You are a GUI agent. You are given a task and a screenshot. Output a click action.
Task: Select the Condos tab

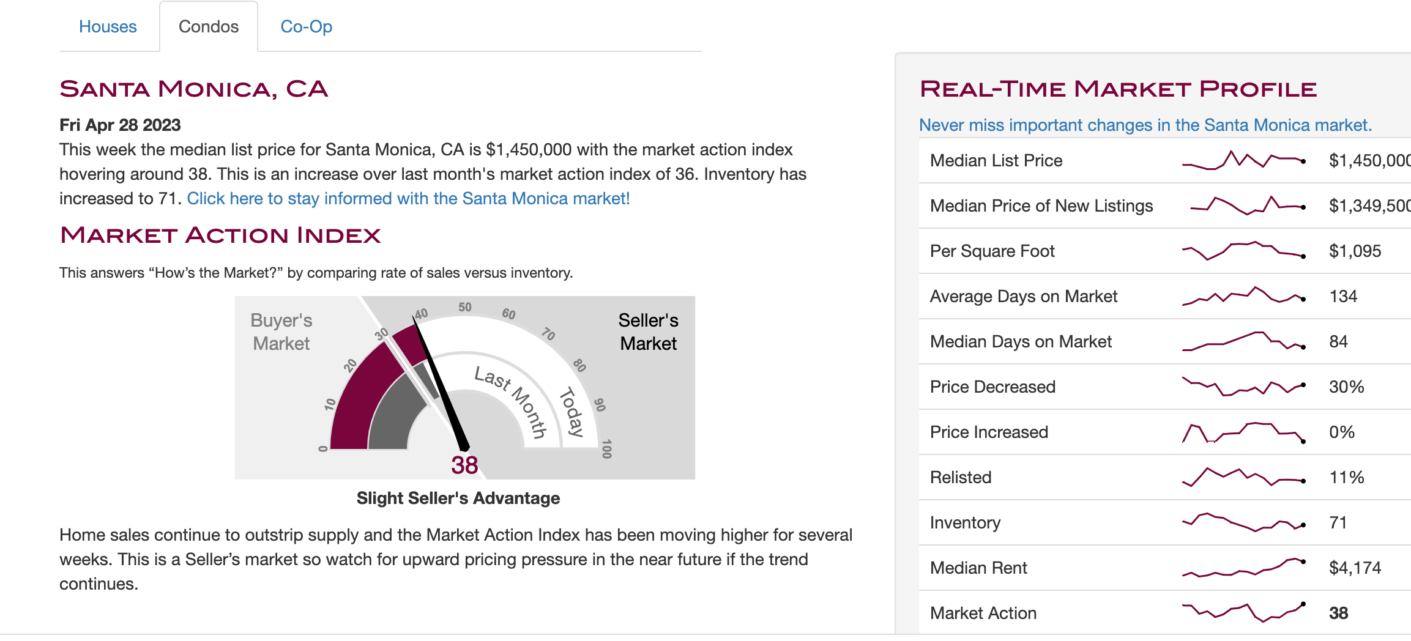[208, 27]
